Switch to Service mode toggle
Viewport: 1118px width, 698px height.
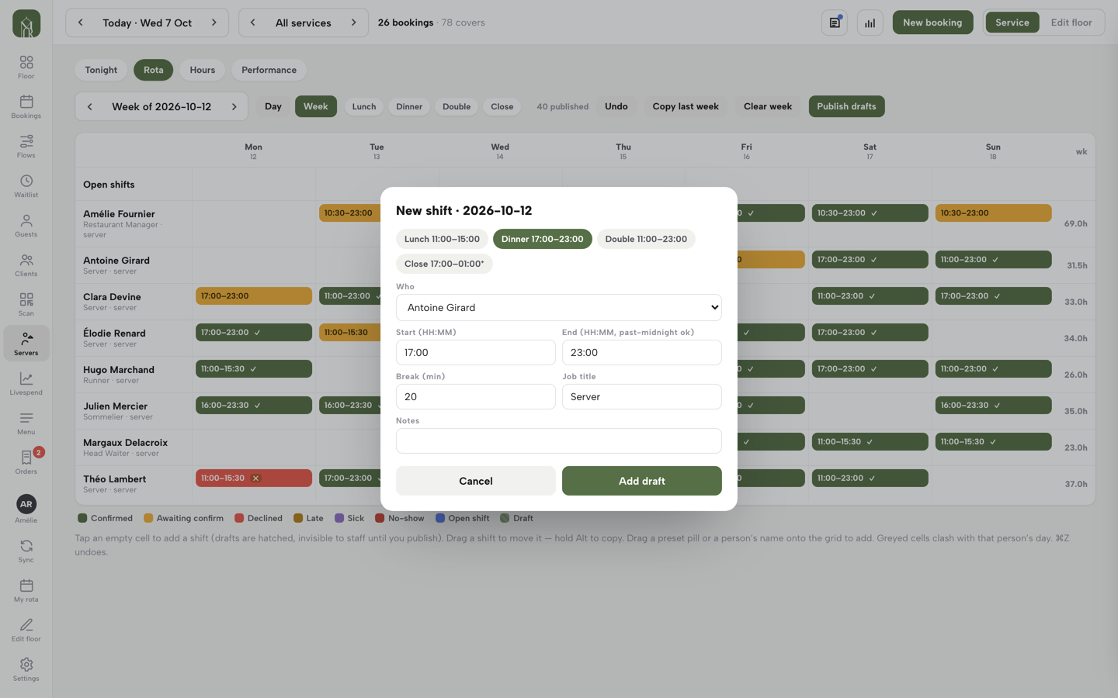pos(1012,22)
